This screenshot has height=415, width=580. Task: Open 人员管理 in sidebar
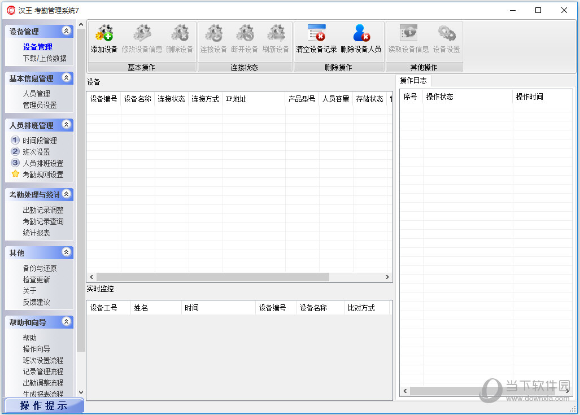pyautogui.click(x=36, y=94)
